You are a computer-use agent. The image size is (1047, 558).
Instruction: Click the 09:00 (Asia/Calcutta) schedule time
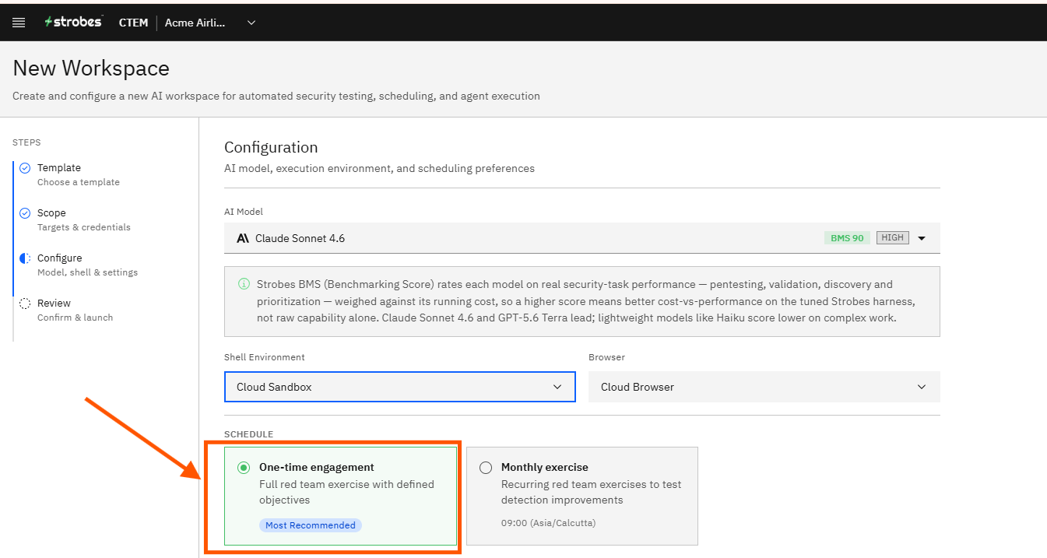coord(548,523)
